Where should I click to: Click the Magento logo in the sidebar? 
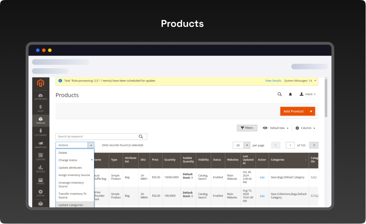pos(40,83)
